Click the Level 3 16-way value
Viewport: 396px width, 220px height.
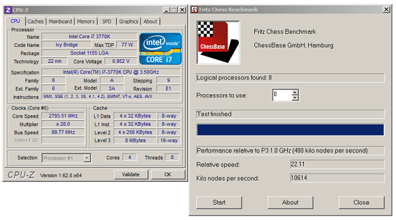(x=169, y=141)
